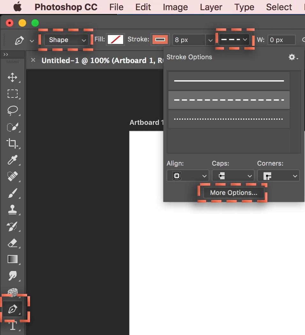Viewport: 305px width, 335px height.
Task: Click the Fill color swatch
Action: click(x=115, y=39)
